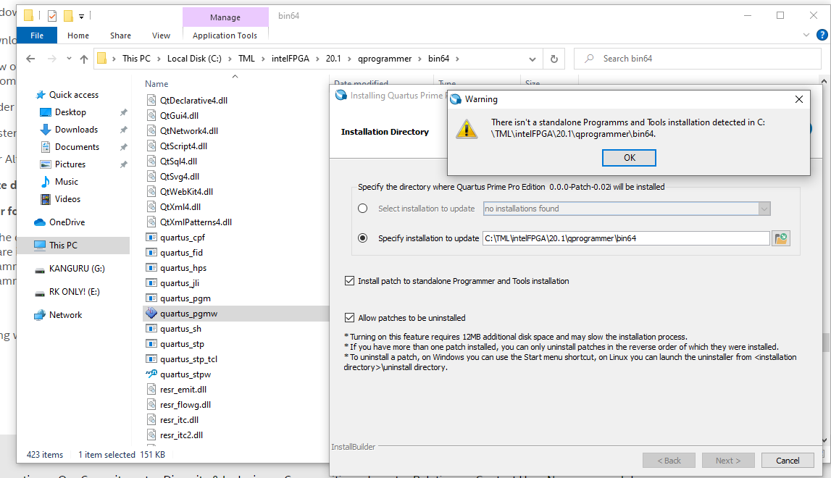Open Documents in navigation pane
This screenshot has width=831, height=478.
click(x=77, y=147)
